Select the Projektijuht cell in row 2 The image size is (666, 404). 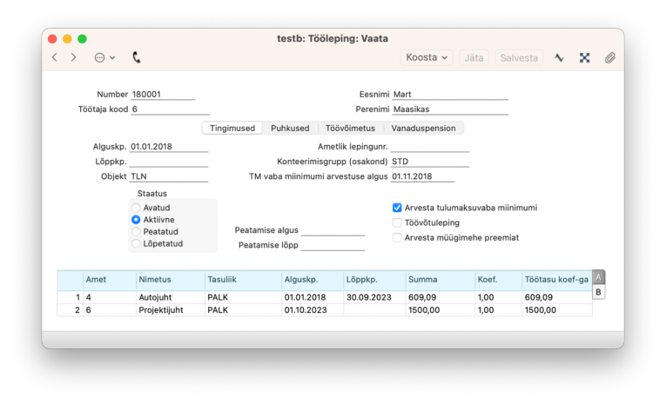click(171, 310)
